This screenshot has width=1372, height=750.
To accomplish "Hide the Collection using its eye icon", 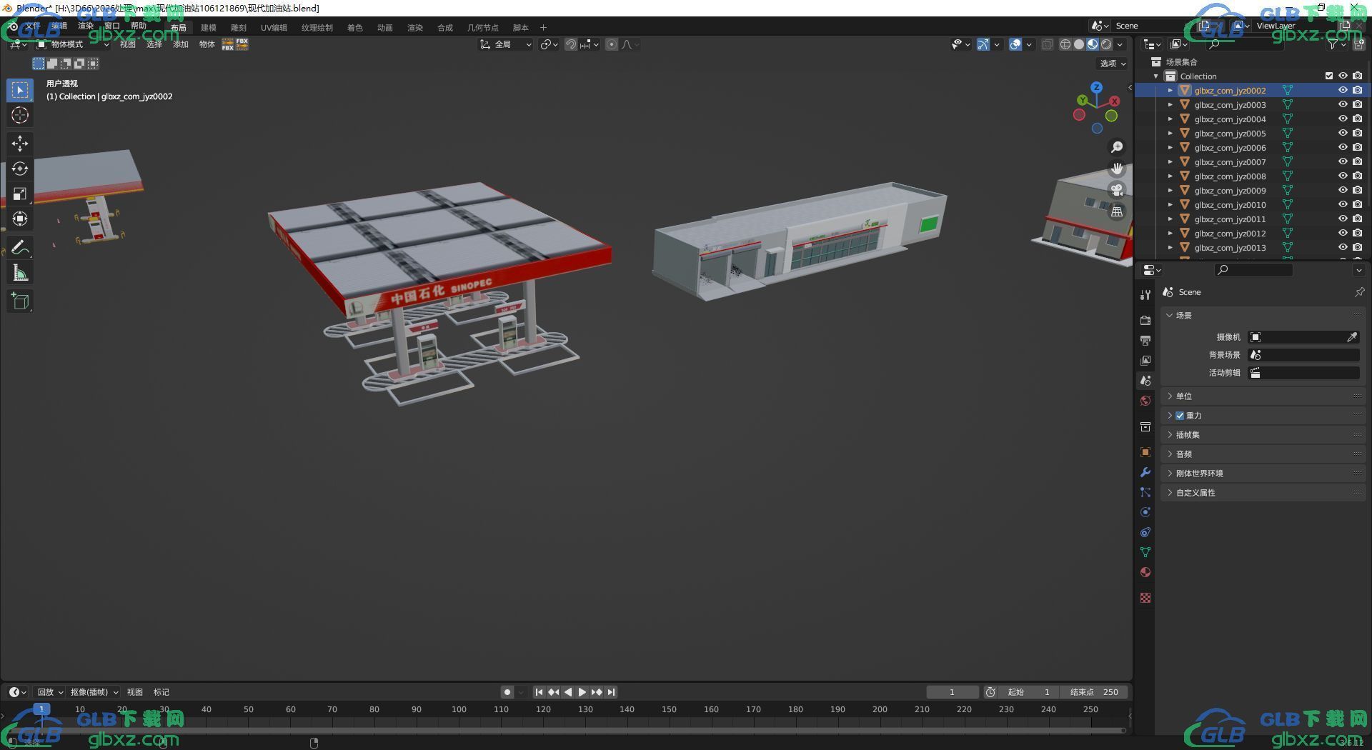I will (x=1343, y=76).
